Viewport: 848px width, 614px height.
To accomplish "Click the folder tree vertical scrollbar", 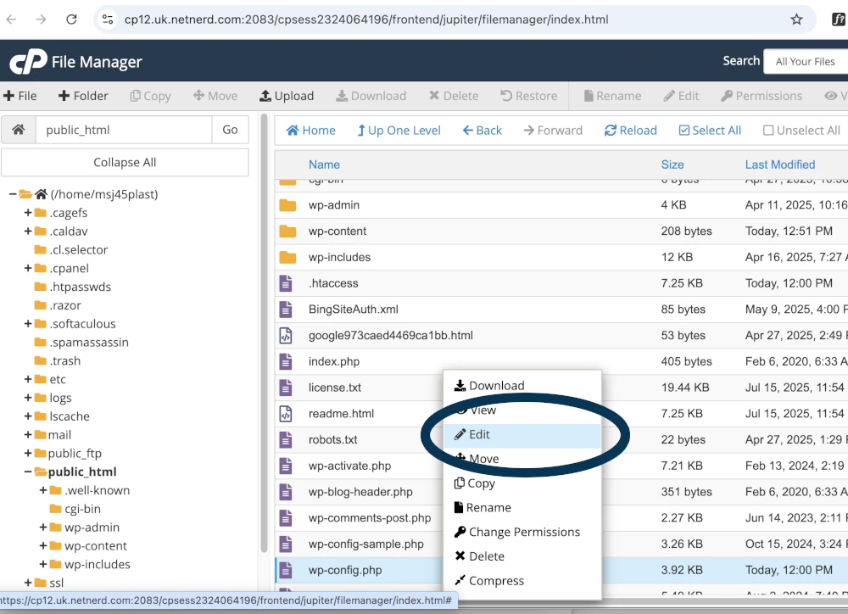I will pos(264,332).
